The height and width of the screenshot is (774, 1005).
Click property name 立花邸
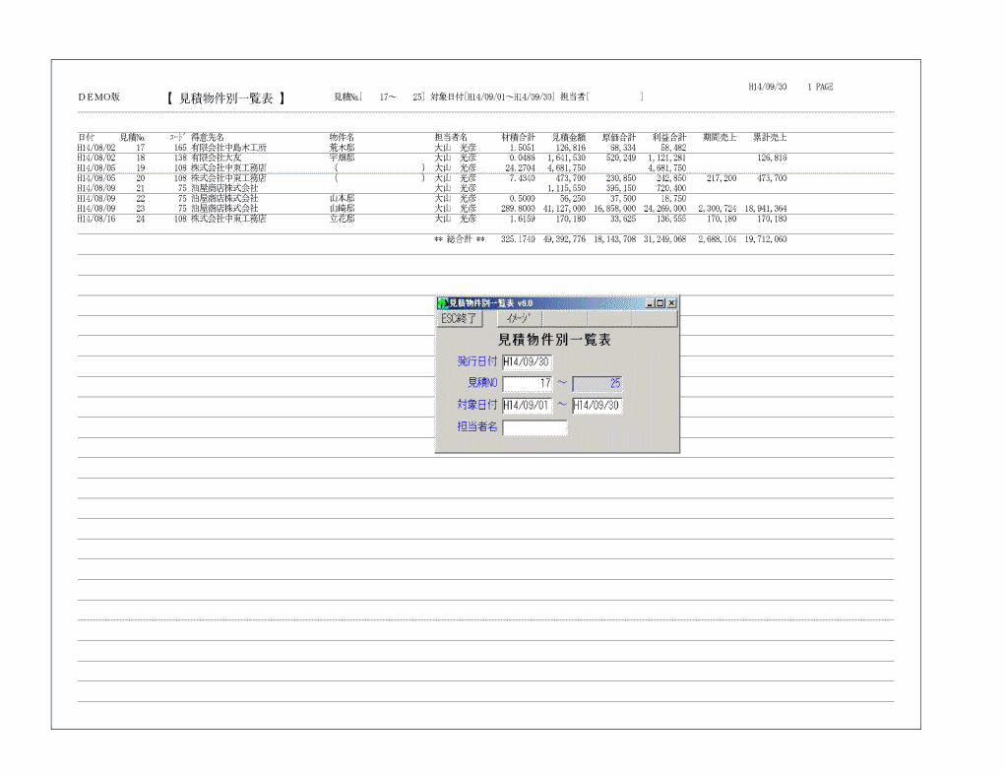click(x=342, y=219)
